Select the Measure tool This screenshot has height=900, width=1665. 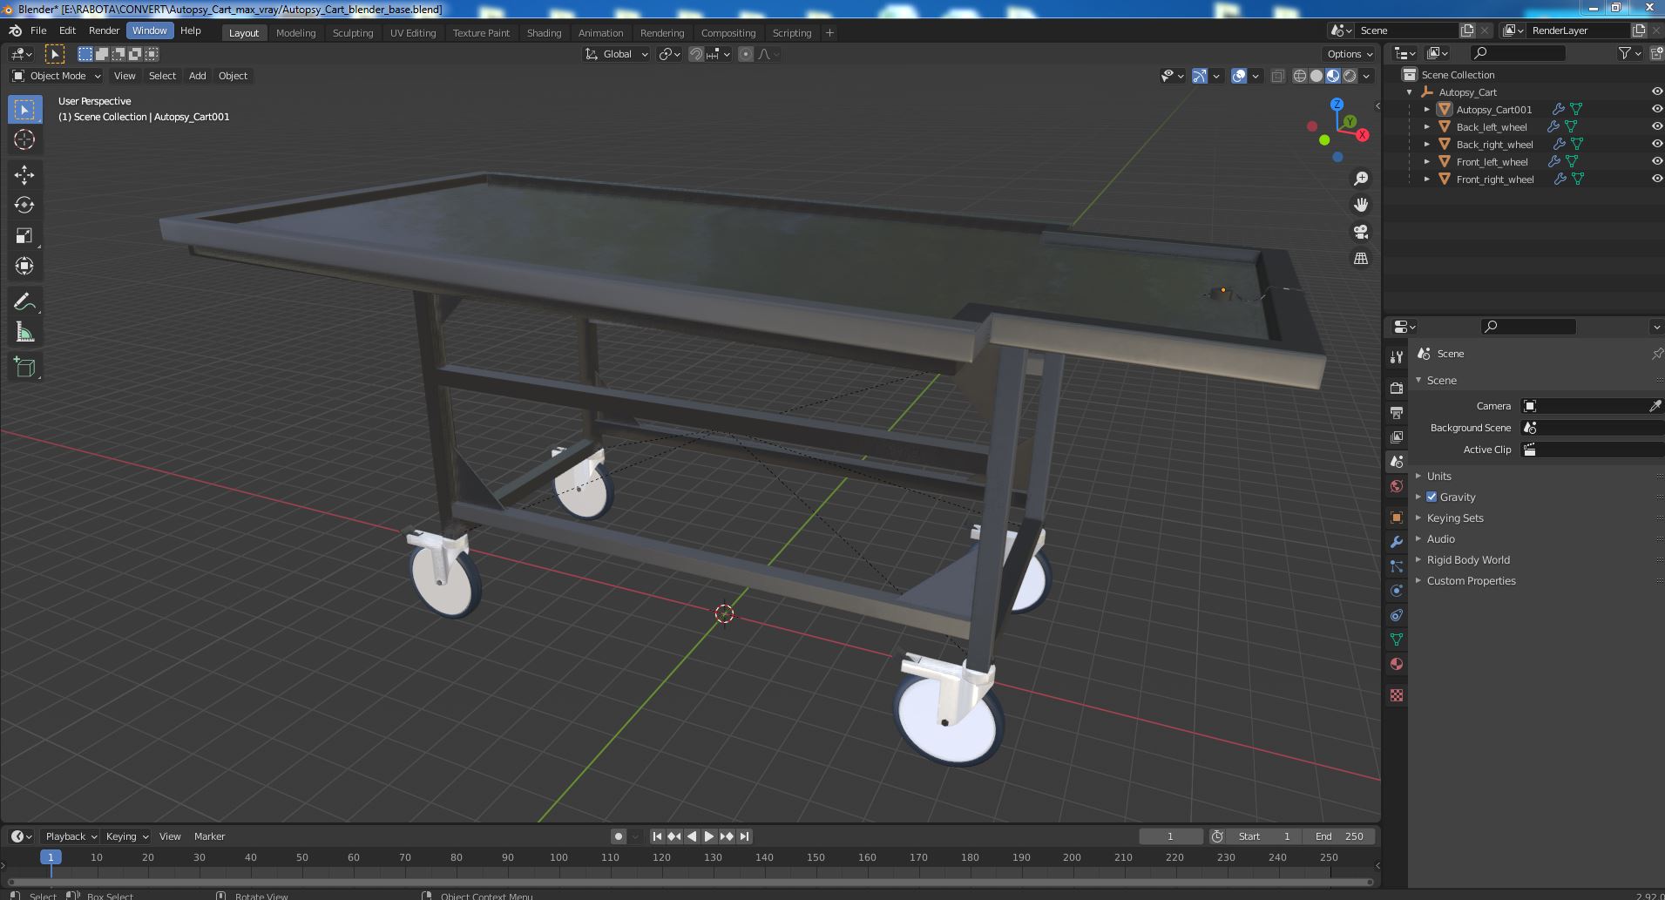24,333
